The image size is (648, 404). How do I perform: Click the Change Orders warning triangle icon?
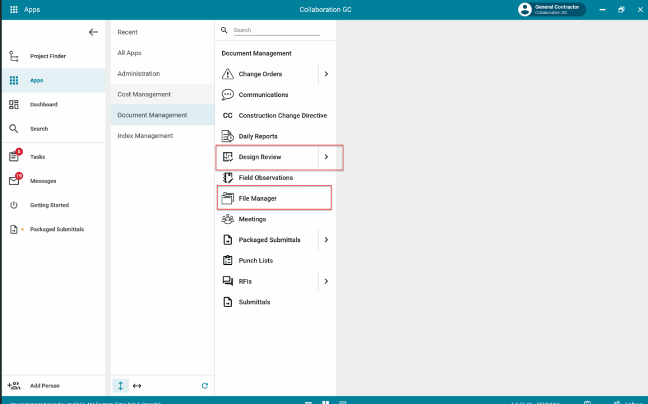click(x=228, y=74)
